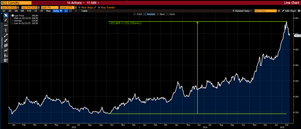Click the Line Chart title label
Screen dimensions: 301x129
tap(292, 3)
